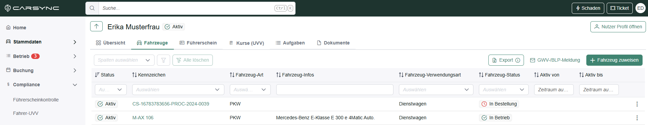Open the filter funnel icon button
Viewport: 648px width, 125px height.
pos(163,60)
